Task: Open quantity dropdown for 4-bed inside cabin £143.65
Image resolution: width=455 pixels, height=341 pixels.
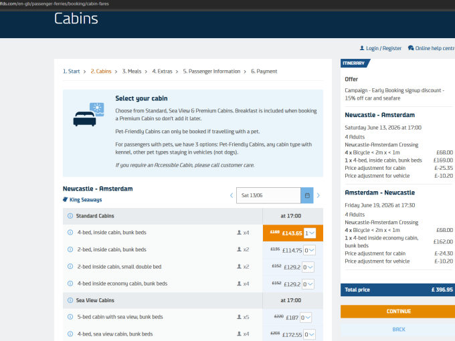Action: [x=309, y=233]
